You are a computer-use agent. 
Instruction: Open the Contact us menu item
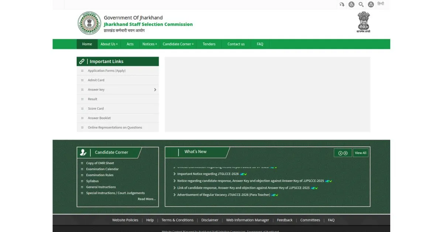pyautogui.click(x=236, y=44)
